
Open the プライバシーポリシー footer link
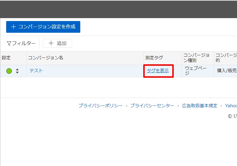pos(100,106)
